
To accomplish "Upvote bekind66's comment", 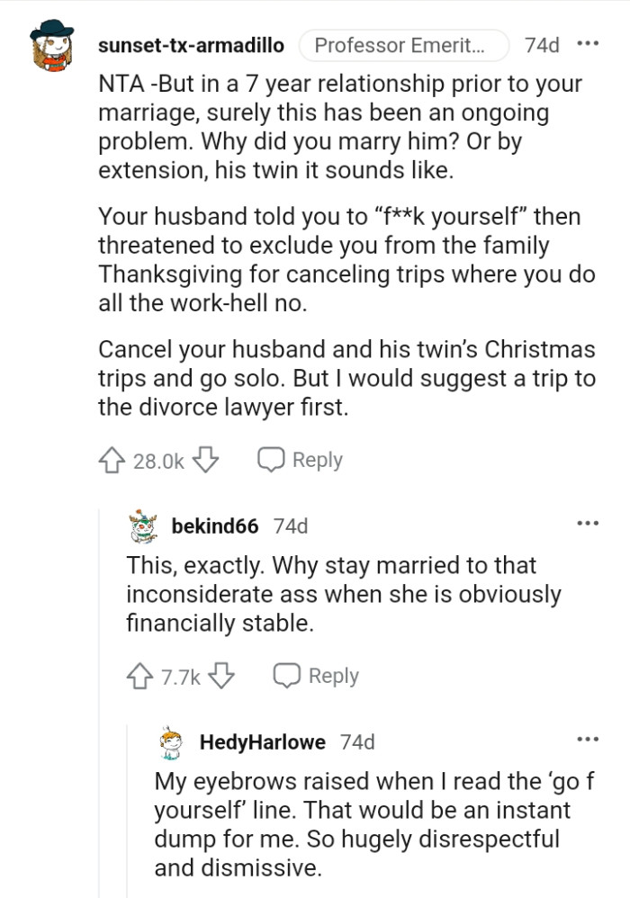I will pos(141,677).
